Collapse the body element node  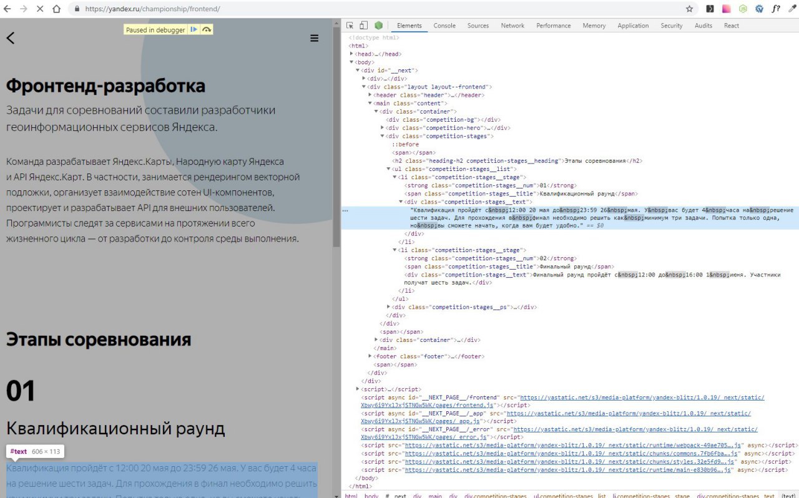click(x=352, y=62)
